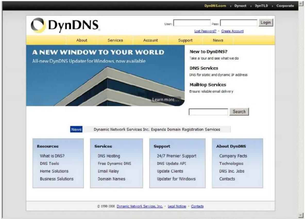
Task: Open 24/7 Premier Support link
Action: pos(177,156)
